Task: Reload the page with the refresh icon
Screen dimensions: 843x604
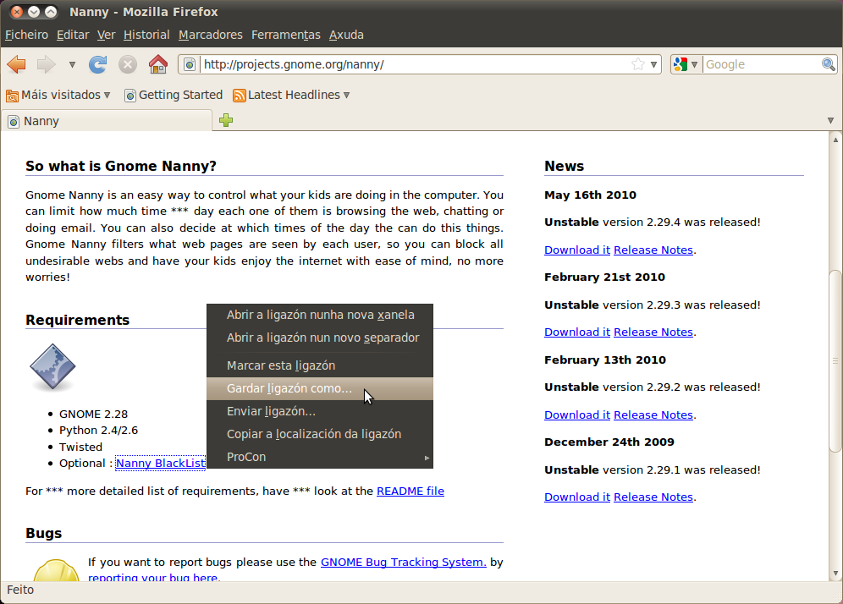Action: click(x=98, y=64)
